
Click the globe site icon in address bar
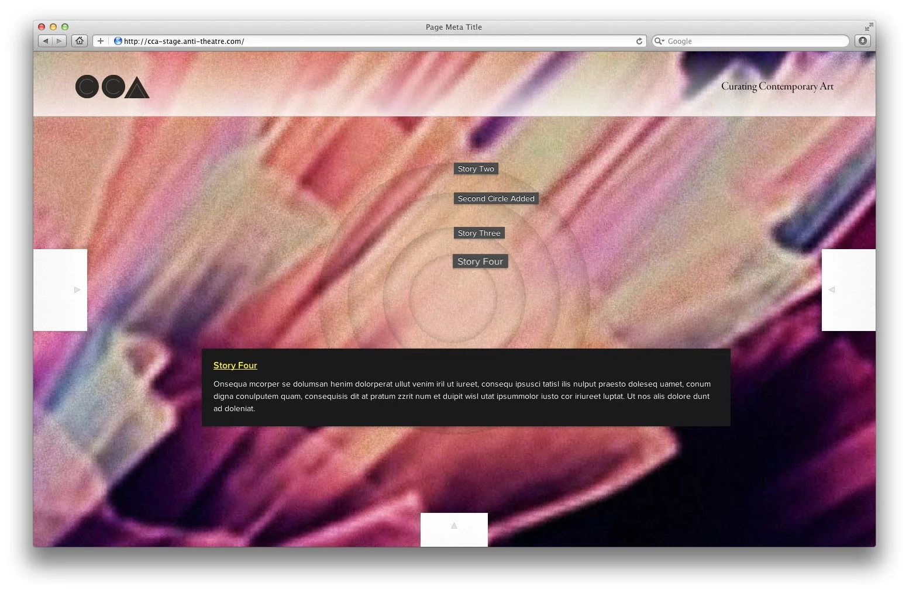click(x=118, y=41)
